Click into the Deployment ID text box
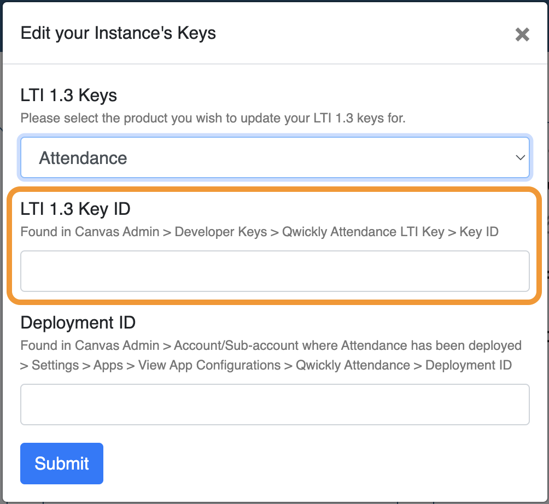The width and height of the screenshot is (549, 504). (274, 405)
